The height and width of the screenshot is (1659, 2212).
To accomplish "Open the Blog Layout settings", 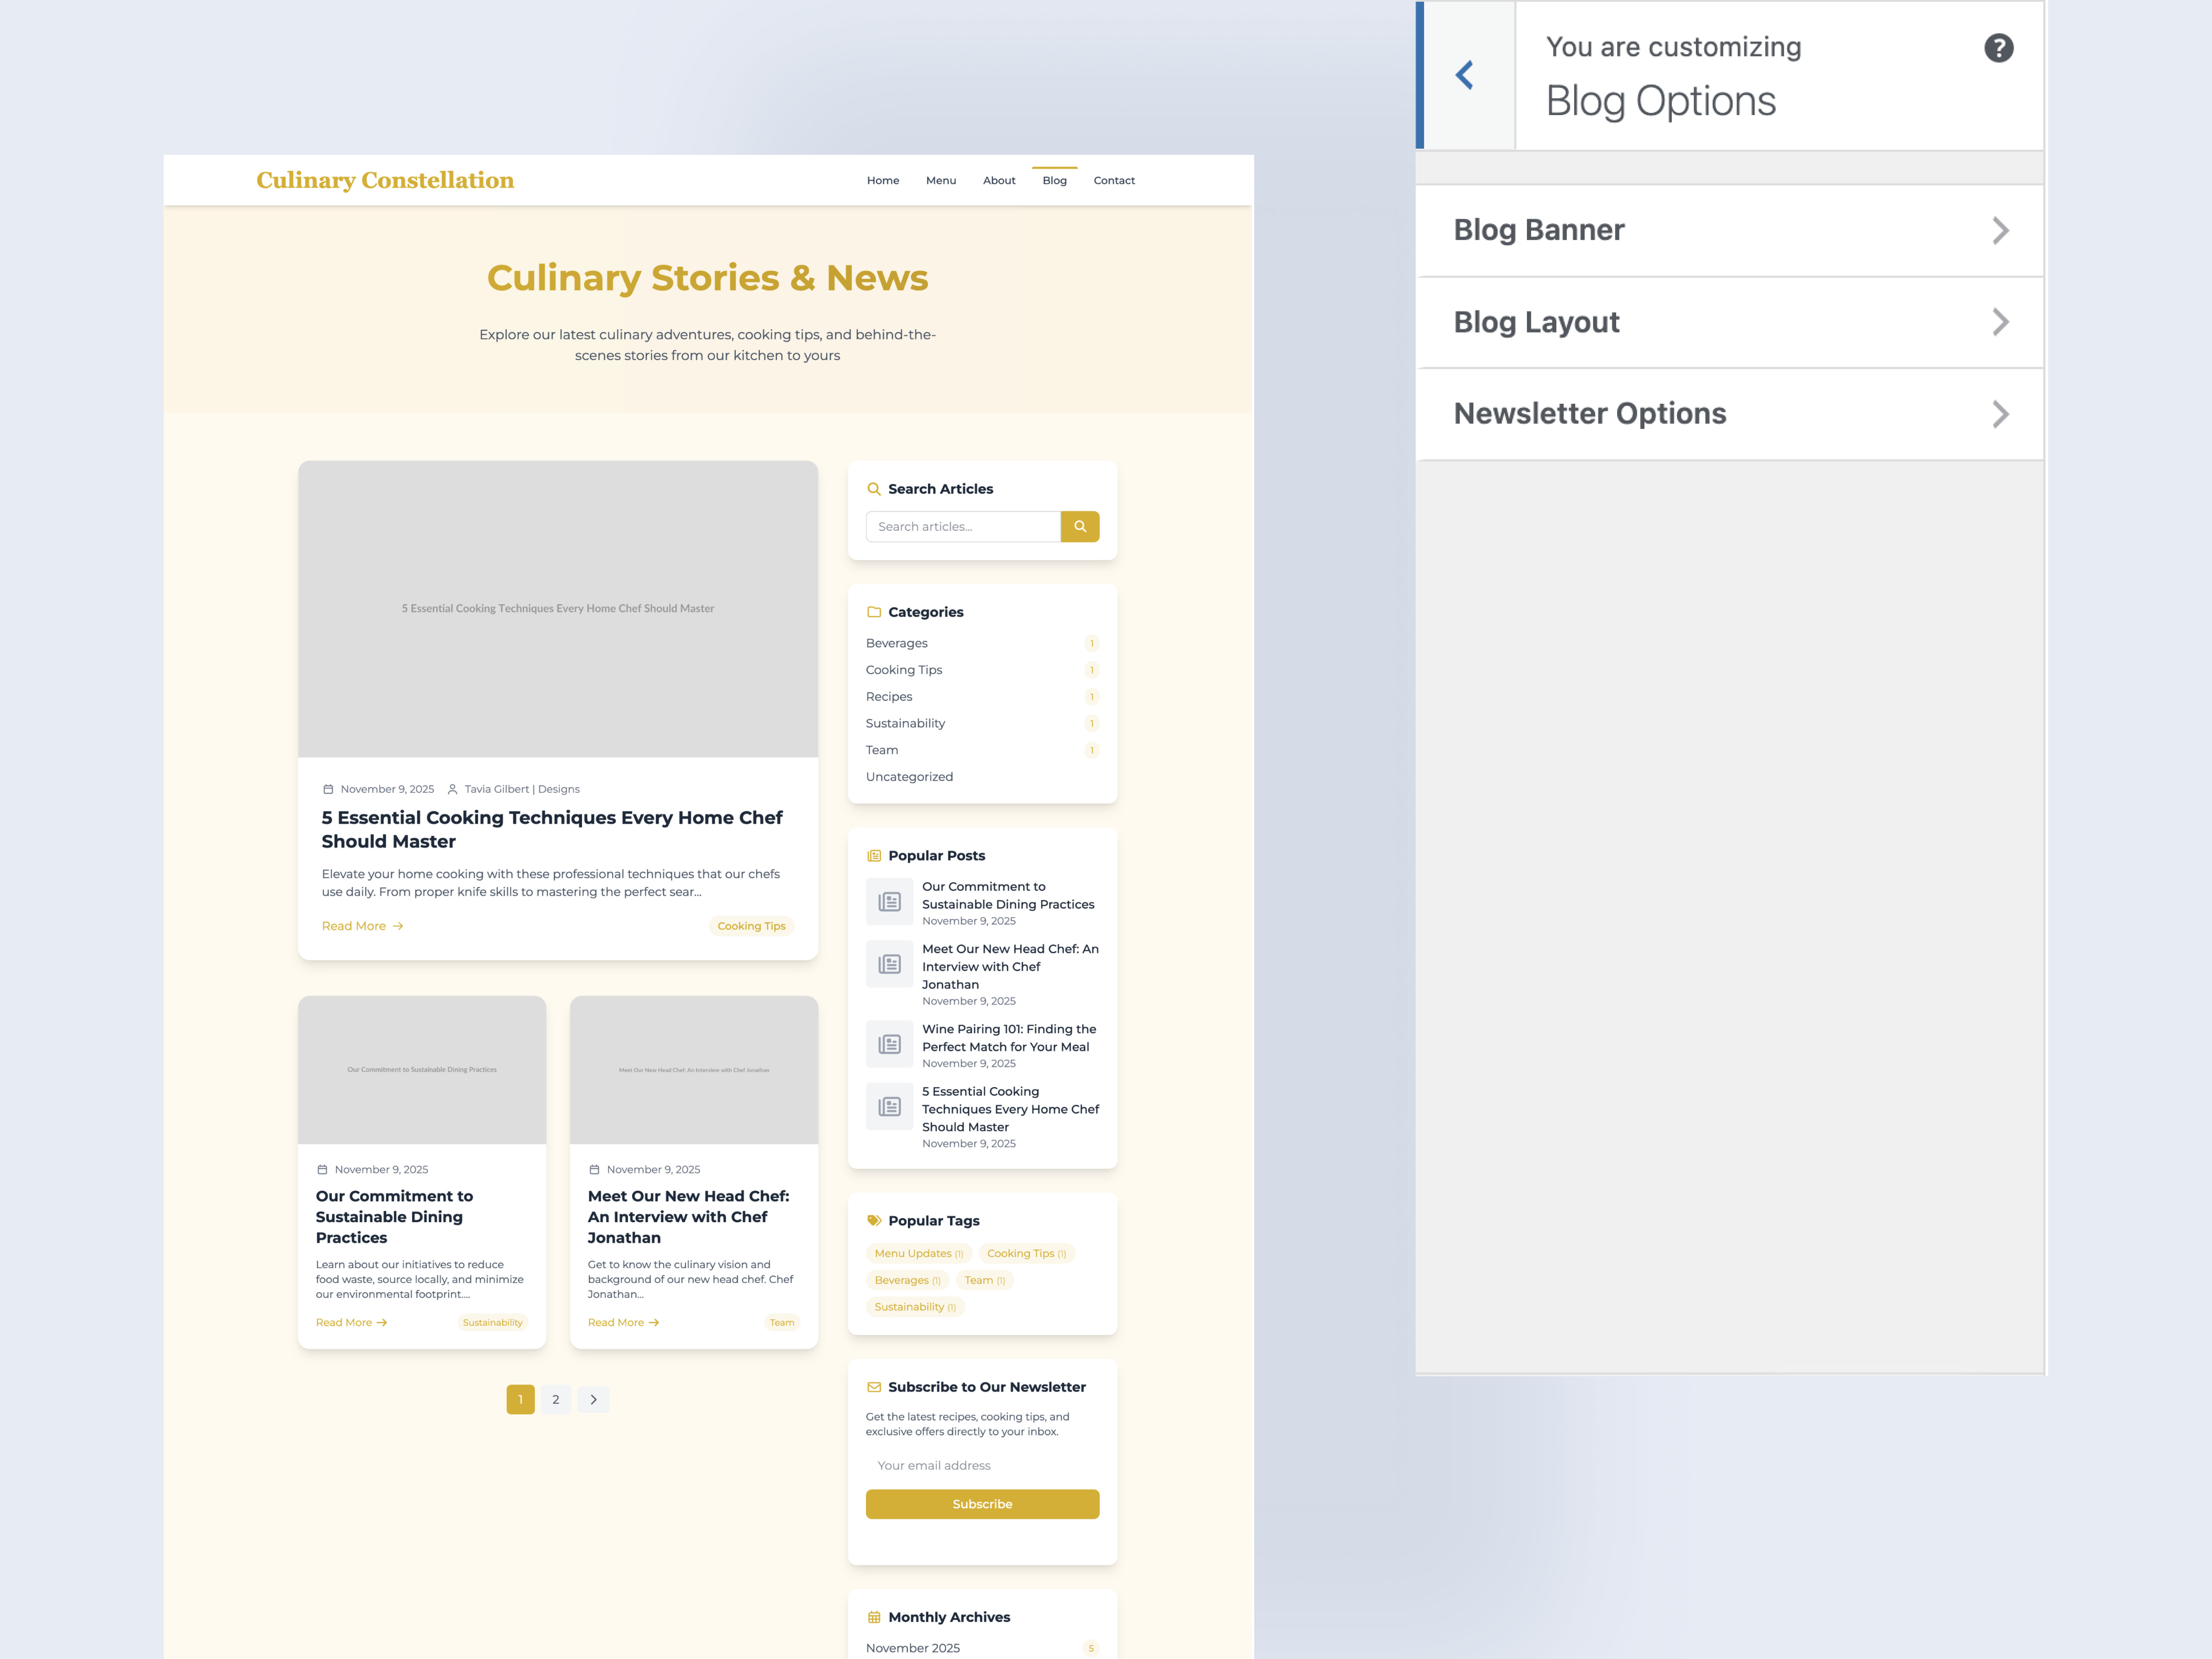I will point(1730,322).
